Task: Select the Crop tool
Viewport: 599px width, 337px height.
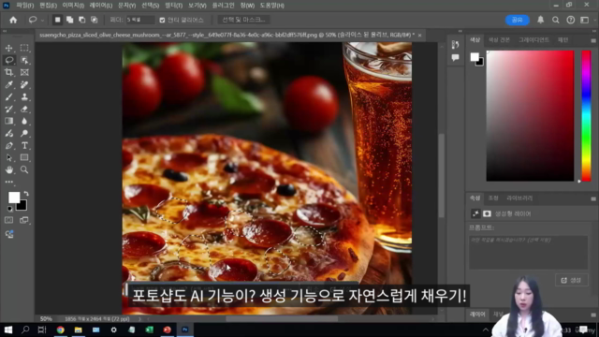Action: pos(8,72)
